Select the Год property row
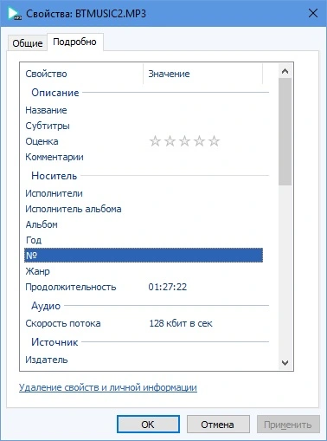The image size is (327, 441). (x=144, y=240)
